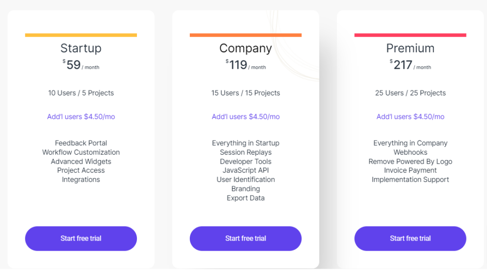Start free trial for the Premium plan
Screen dimensions: 487x272
tap(410, 238)
